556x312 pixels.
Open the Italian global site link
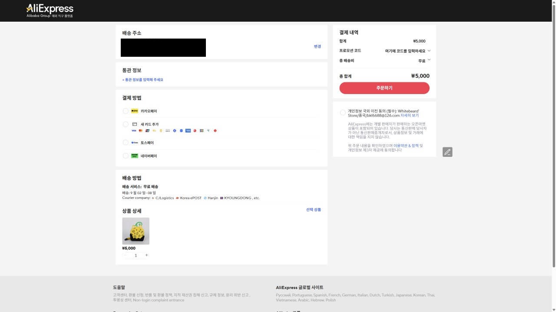(x=363, y=295)
